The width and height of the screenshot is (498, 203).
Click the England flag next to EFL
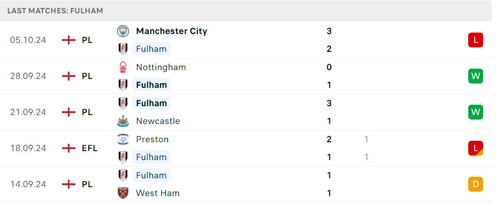[68, 148]
